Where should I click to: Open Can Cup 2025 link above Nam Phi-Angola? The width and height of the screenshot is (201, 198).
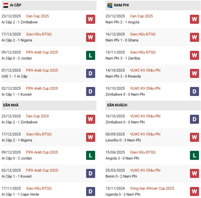point(141,16)
